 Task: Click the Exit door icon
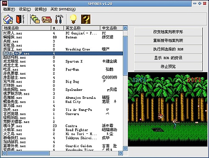coord(20,19)
